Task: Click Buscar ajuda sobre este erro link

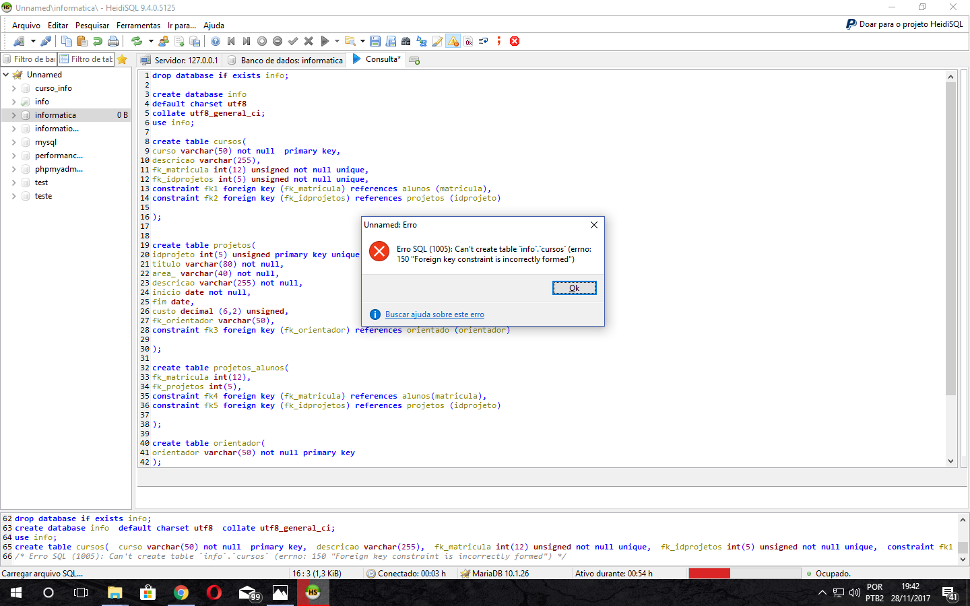Action: click(434, 314)
